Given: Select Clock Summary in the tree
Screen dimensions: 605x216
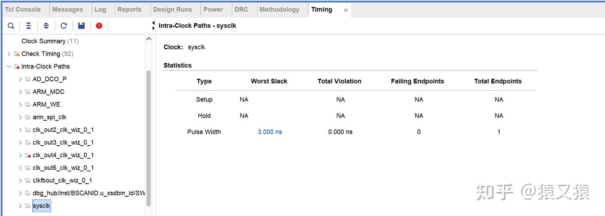Looking at the screenshot, I should [43, 41].
